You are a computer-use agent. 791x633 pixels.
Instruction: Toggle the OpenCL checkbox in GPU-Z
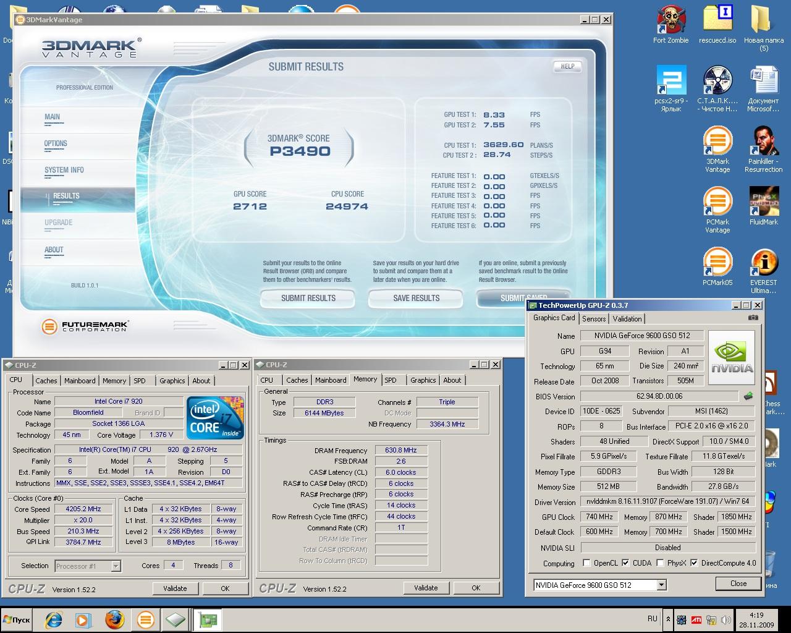click(586, 563)
